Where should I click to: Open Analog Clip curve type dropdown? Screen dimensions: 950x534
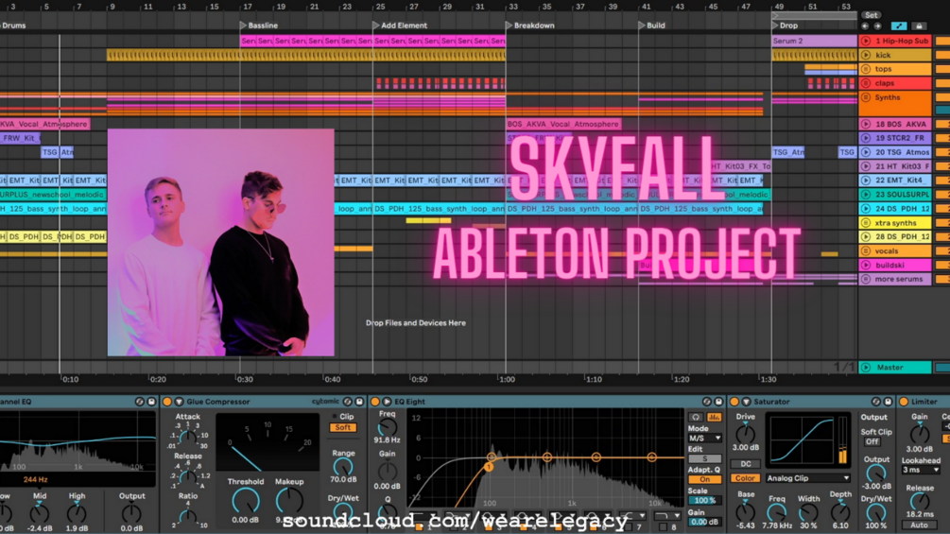pyautogui.click(x=807, y=478)
